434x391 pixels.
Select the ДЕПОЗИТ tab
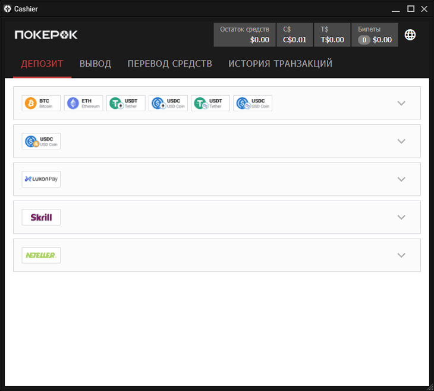[42, 64]
